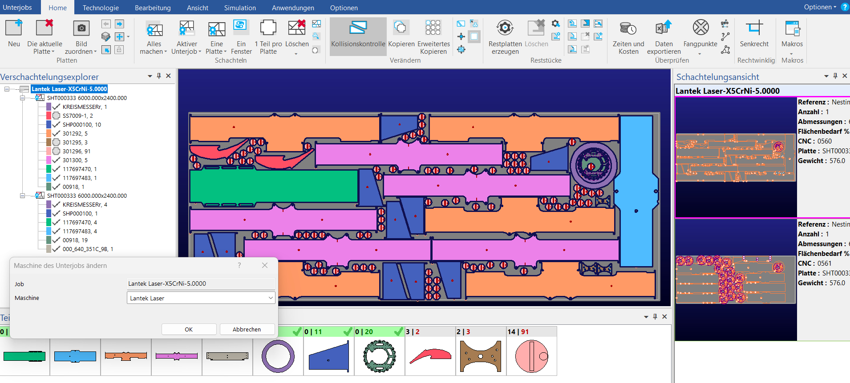Toggle the checkmark beside KREISMESSERr, 1
Viewport: 850px width, 383px height.
click(57, 107)
